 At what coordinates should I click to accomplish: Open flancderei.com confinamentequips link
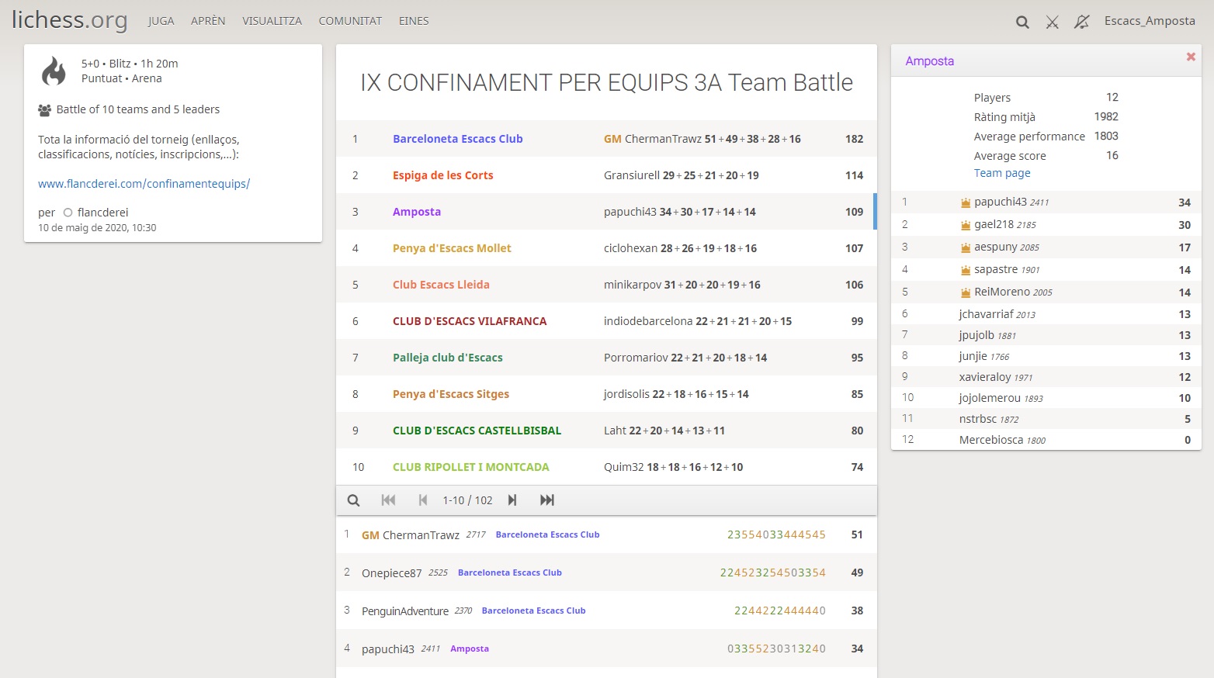[144, 184]
